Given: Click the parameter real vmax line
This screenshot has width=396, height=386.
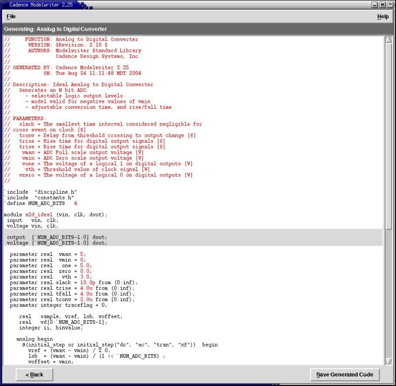Looking at the screenshot, I should (59, 254).
